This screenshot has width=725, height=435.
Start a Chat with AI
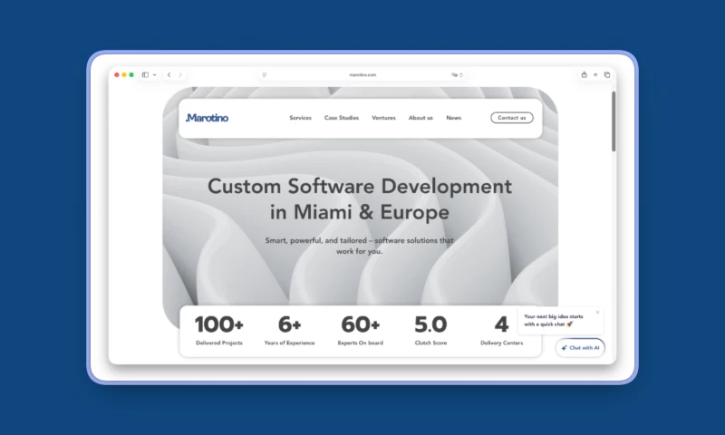tap(580, 348)
